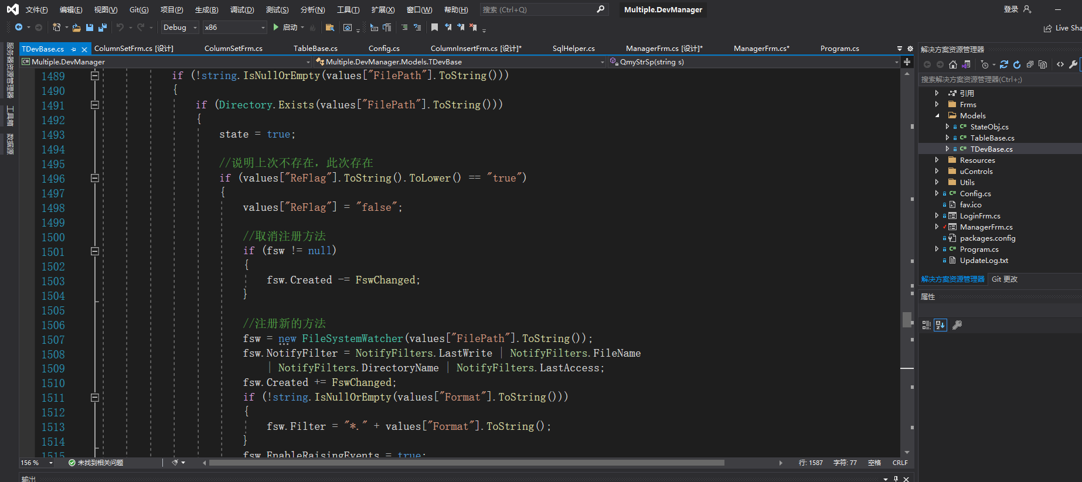The image size is (1082, 482).
Task: Switch to the SqlHelper.cs tab
Action: click(x=573, y=49)
